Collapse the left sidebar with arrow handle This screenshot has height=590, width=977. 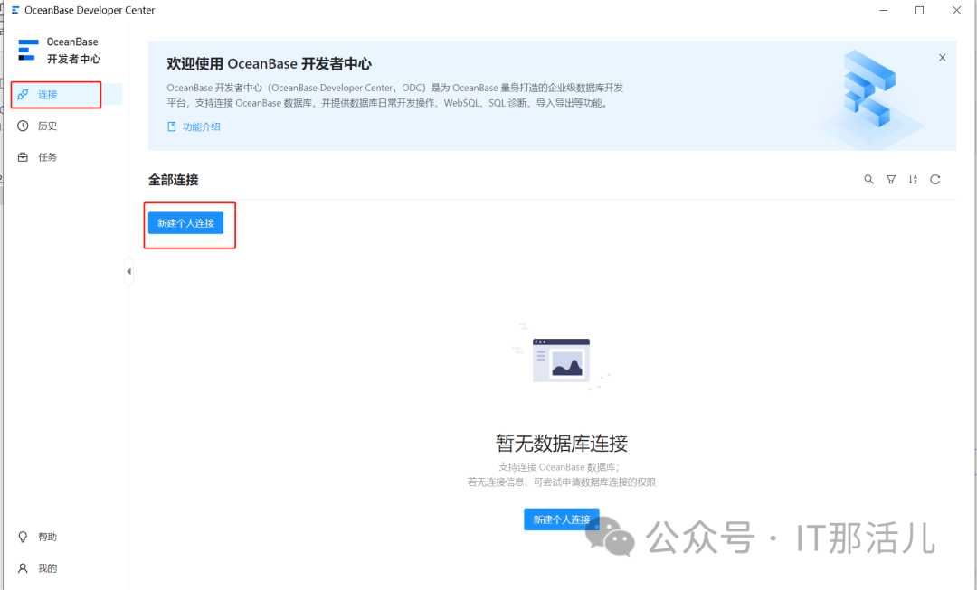pyautogui.click(x=129, y=271)
